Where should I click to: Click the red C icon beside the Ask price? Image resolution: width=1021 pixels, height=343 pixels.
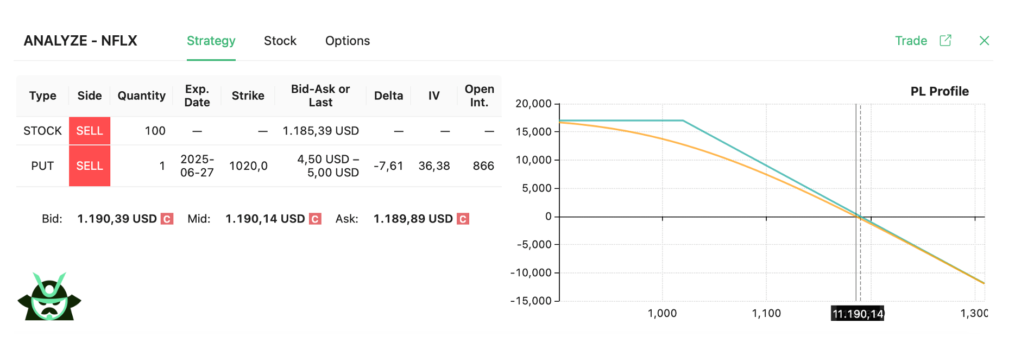pyautogui.click(x=462, y=219)
